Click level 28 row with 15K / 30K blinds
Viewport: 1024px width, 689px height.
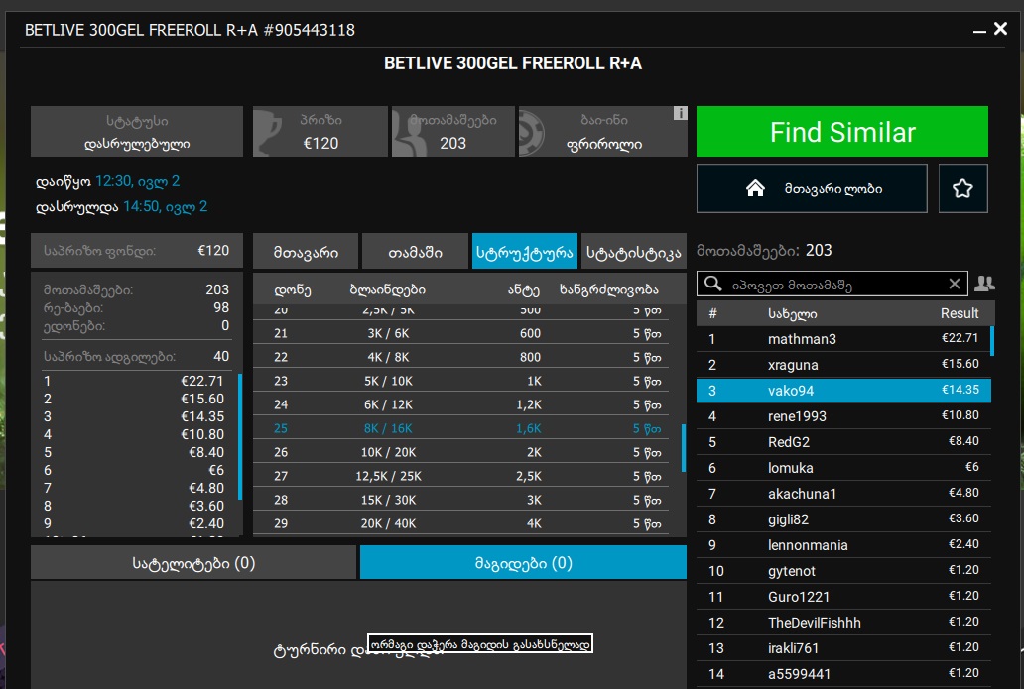point(461,500)
